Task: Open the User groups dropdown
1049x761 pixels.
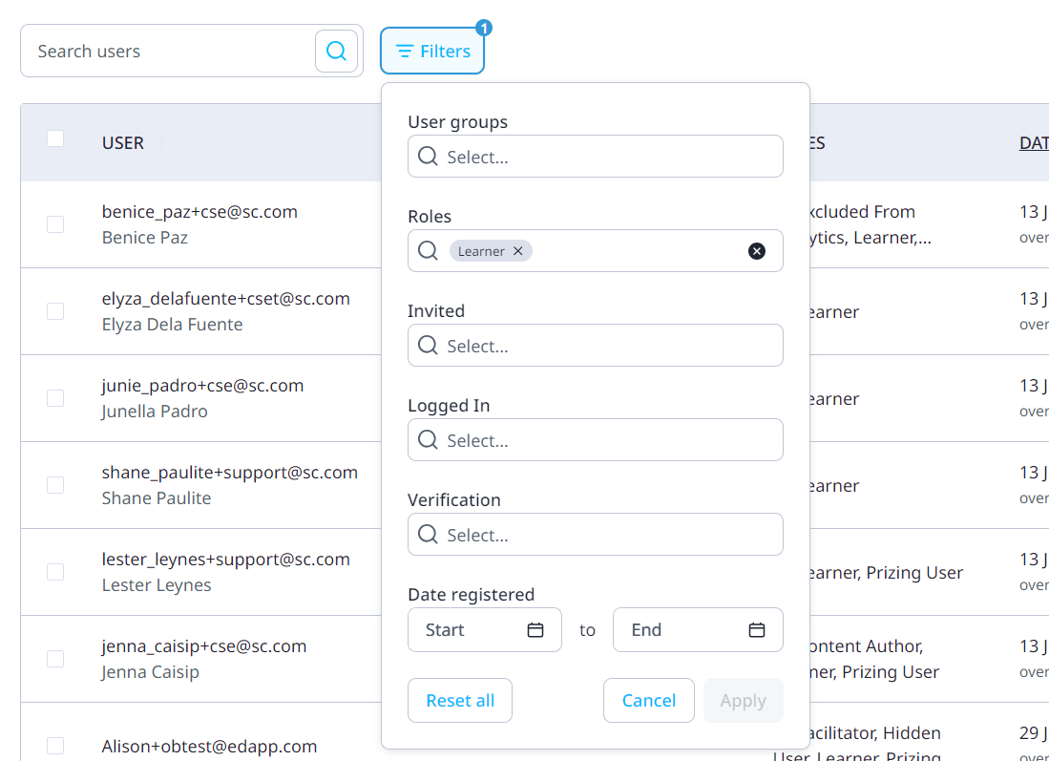Action: click(x=595, y=156)
